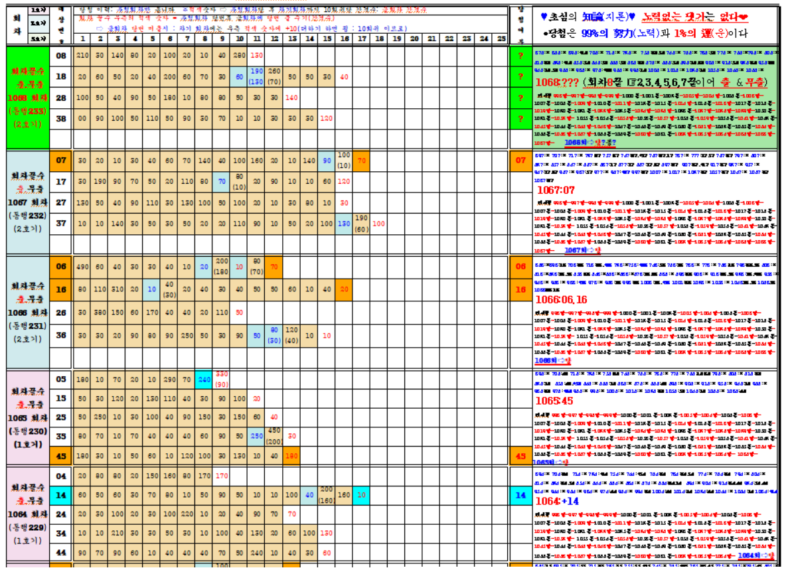Click the orange row label 16 on left
Screen dimensions: 786x568
pyautogui.click(x=60, y=289)
